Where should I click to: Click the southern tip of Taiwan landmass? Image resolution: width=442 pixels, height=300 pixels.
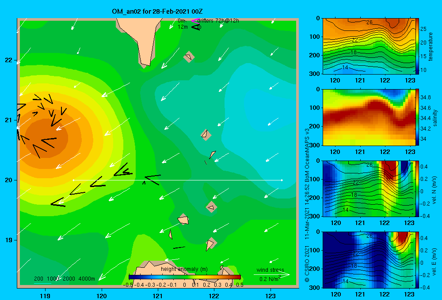[146, 64]
